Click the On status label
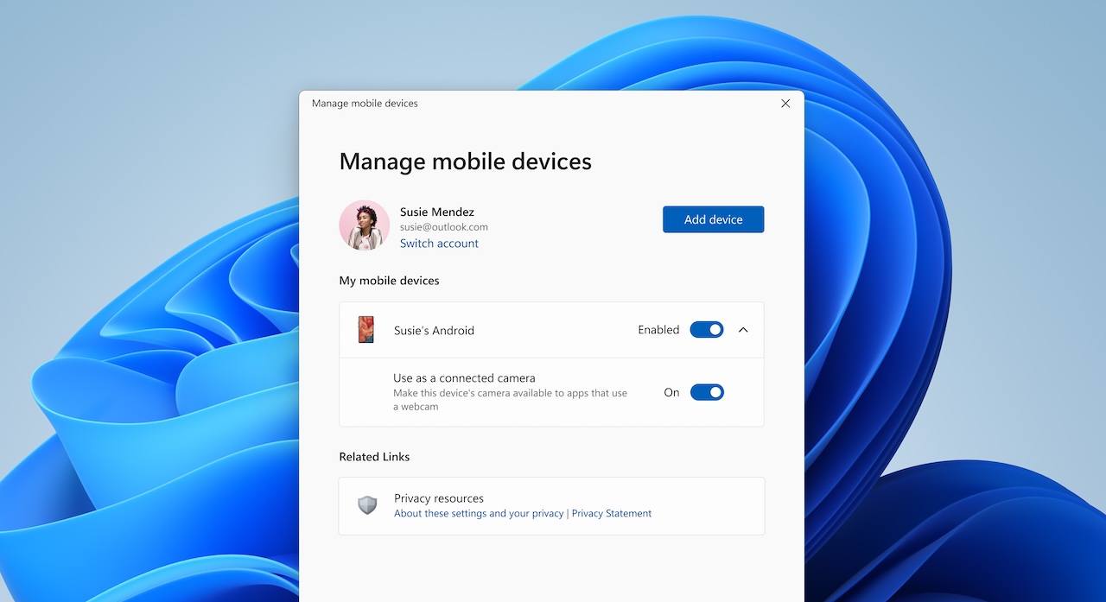The width and height of the screenshot is (1106, 602). (671, 392)
